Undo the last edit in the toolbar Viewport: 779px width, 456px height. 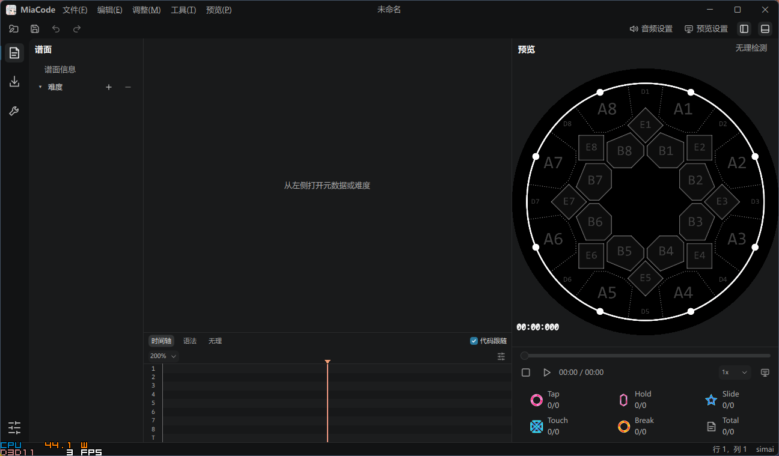(x=56, y=29)
